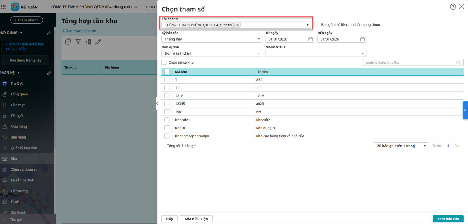Tick the checkbox for warehouse KhoDC
The height and width of the screenshot is (224, 468).
[167, 128]
